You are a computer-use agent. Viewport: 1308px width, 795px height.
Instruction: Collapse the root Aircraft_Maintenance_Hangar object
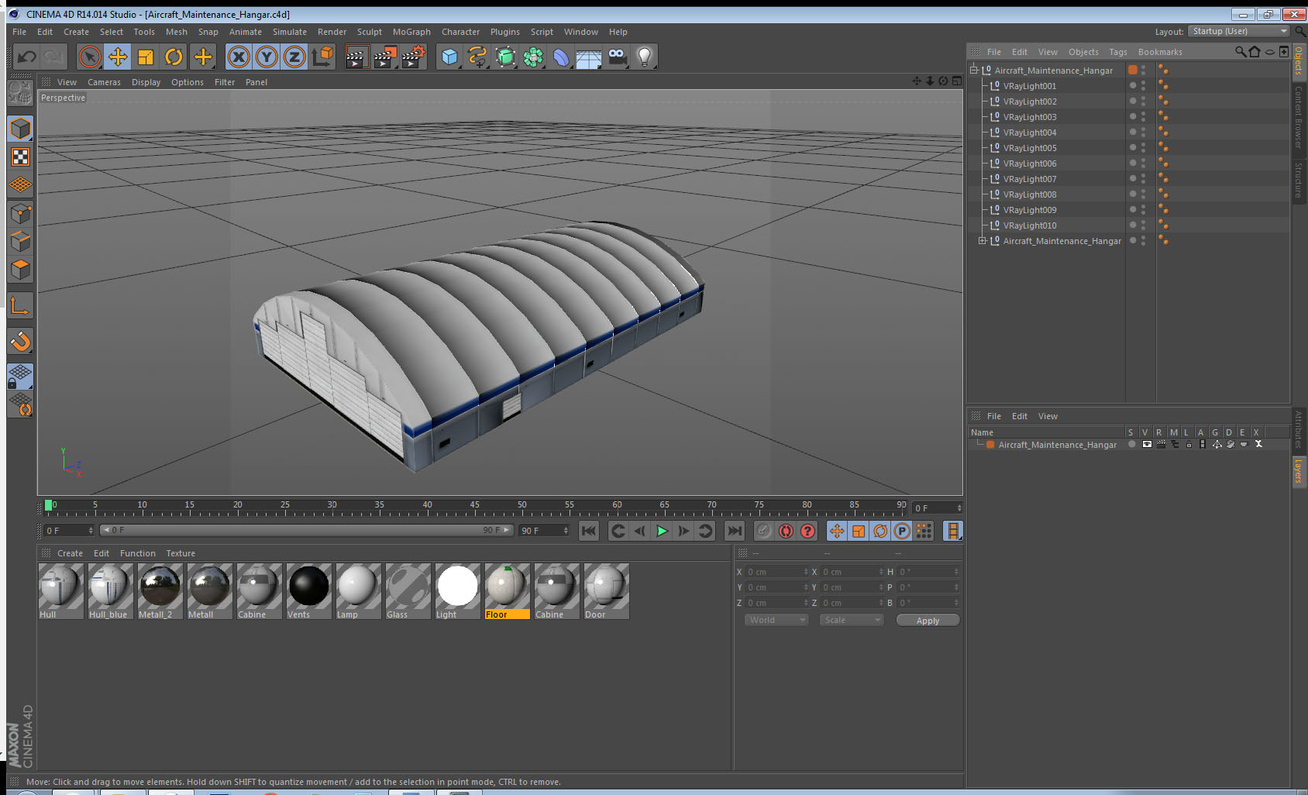pos(974,70)
